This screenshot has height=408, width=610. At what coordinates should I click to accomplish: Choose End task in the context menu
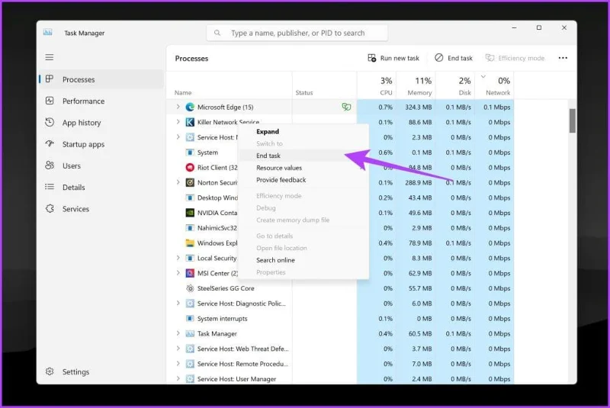303,156
